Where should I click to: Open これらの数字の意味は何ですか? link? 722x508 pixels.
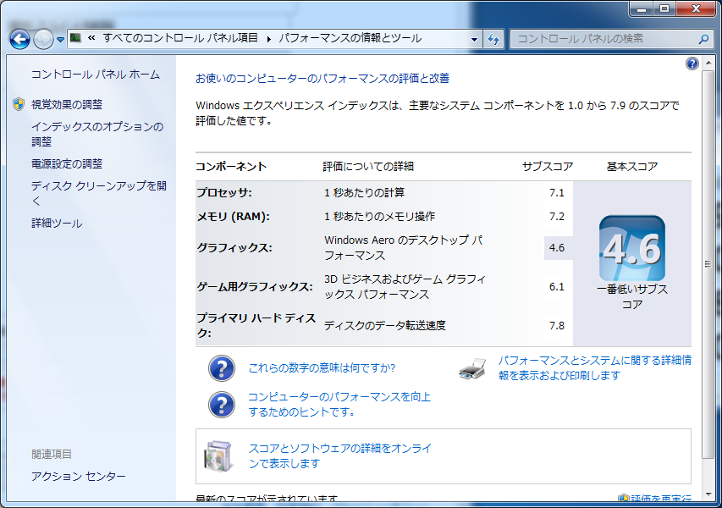coord(322,368)
